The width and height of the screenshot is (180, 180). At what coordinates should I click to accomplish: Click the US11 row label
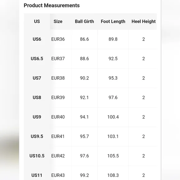click(x=37, y=175)
